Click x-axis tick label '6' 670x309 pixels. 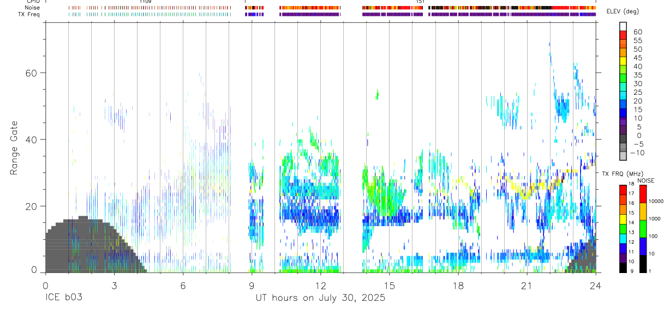pos(183,286)
